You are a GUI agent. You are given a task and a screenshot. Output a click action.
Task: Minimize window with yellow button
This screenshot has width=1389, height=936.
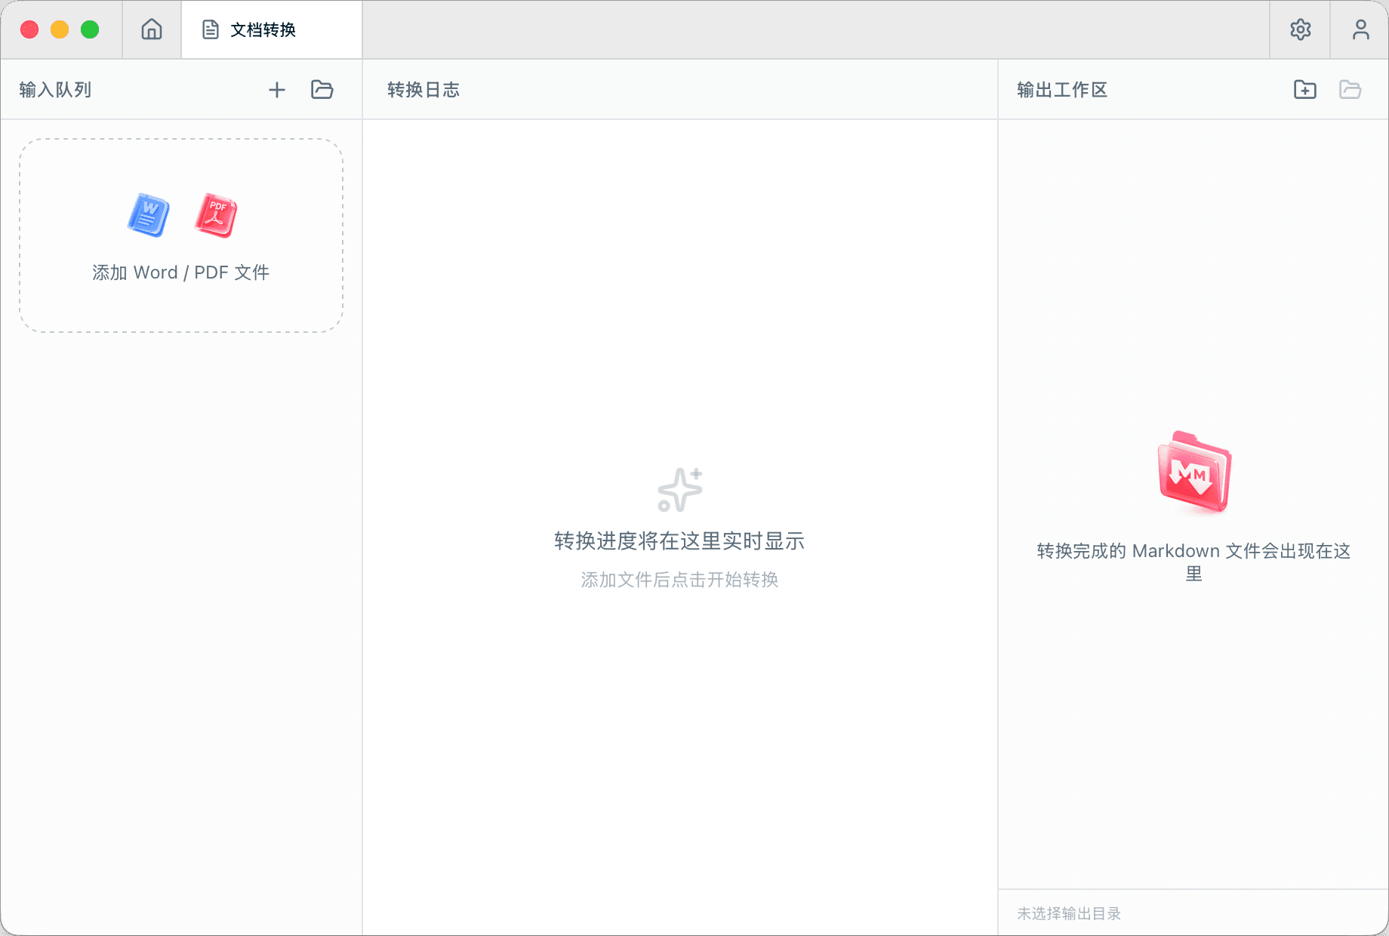(60, 29)
